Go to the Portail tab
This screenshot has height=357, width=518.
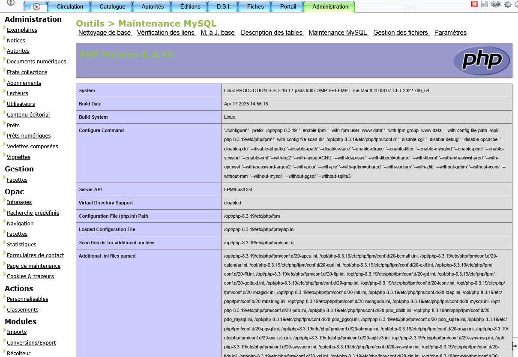288,6
